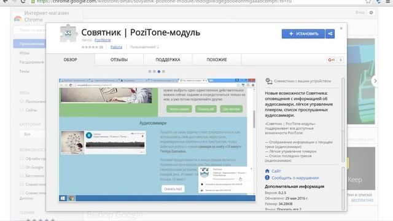Click the Keep app tile in background
393x221 pixels.
pyautogui.click(x=361, y=168)
